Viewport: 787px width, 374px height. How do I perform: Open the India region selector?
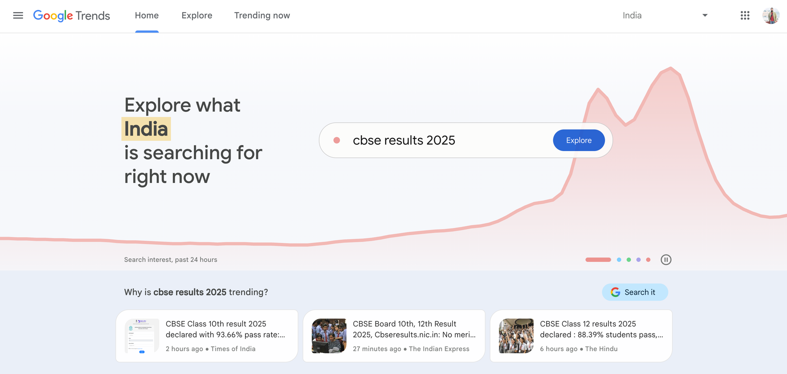pyautogui.click(x=632, y=15)
